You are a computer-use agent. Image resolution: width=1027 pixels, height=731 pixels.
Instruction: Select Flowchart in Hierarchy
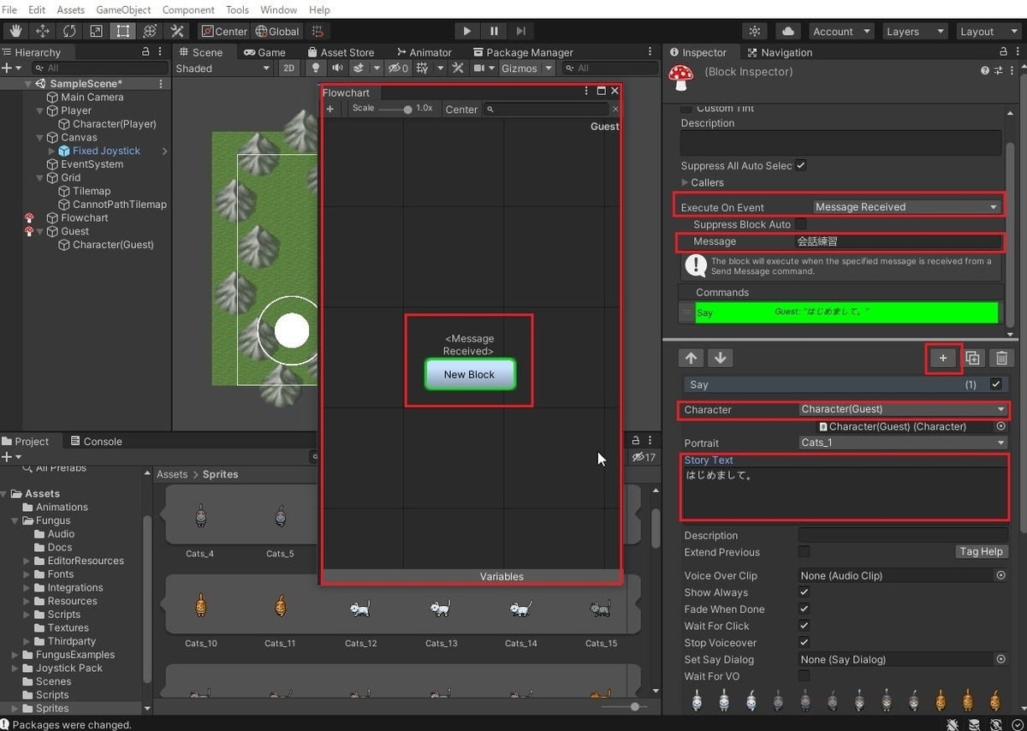click(x=85, y=217)
